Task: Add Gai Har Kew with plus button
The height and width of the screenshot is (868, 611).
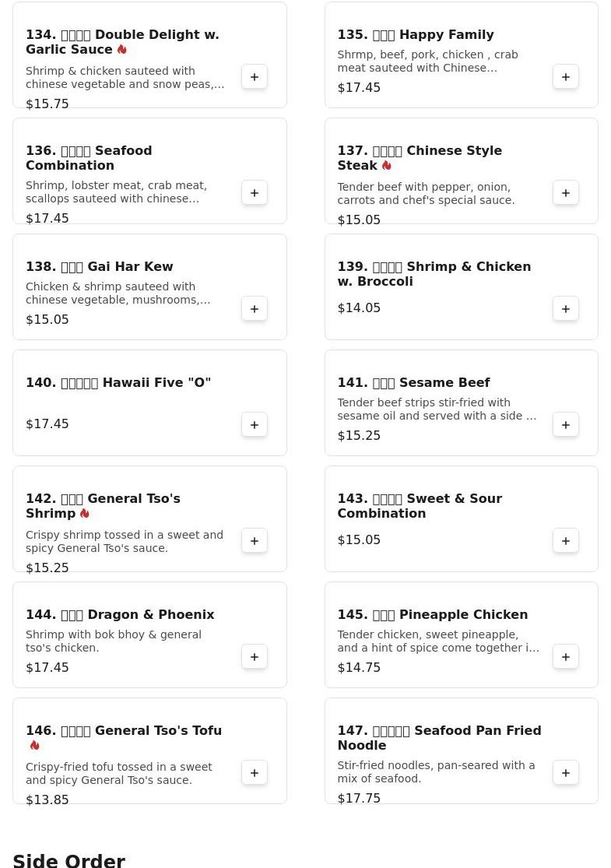Action: (255, 309)
